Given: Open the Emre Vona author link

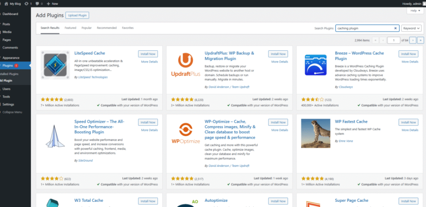Looking at the screenshot, I should coord(346,141).
